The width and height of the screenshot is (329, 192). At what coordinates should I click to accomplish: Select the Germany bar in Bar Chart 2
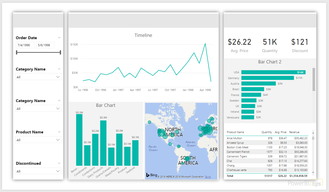[x=268, y=78]
